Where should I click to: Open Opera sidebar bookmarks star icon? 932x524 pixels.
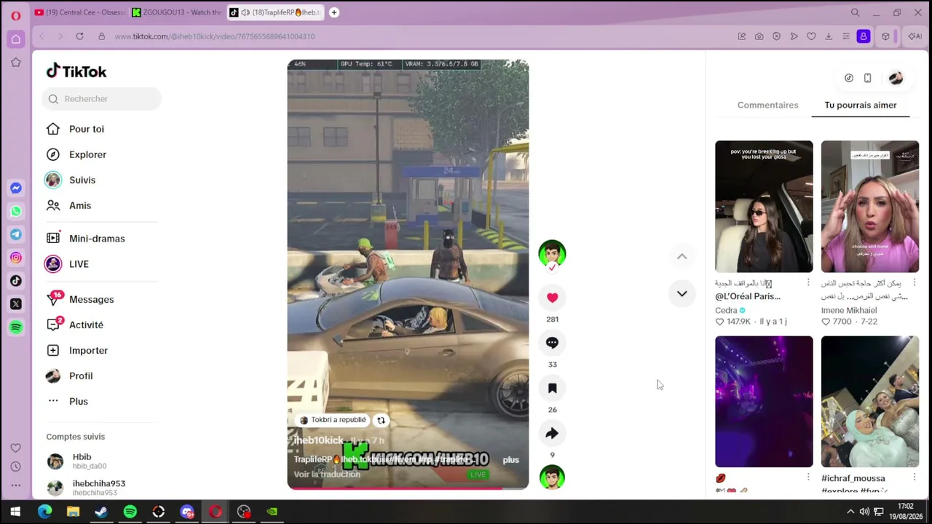pos(15,63)
